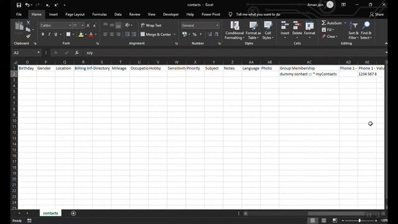Select cell with dummy contact myContacts

click(309, 74)
